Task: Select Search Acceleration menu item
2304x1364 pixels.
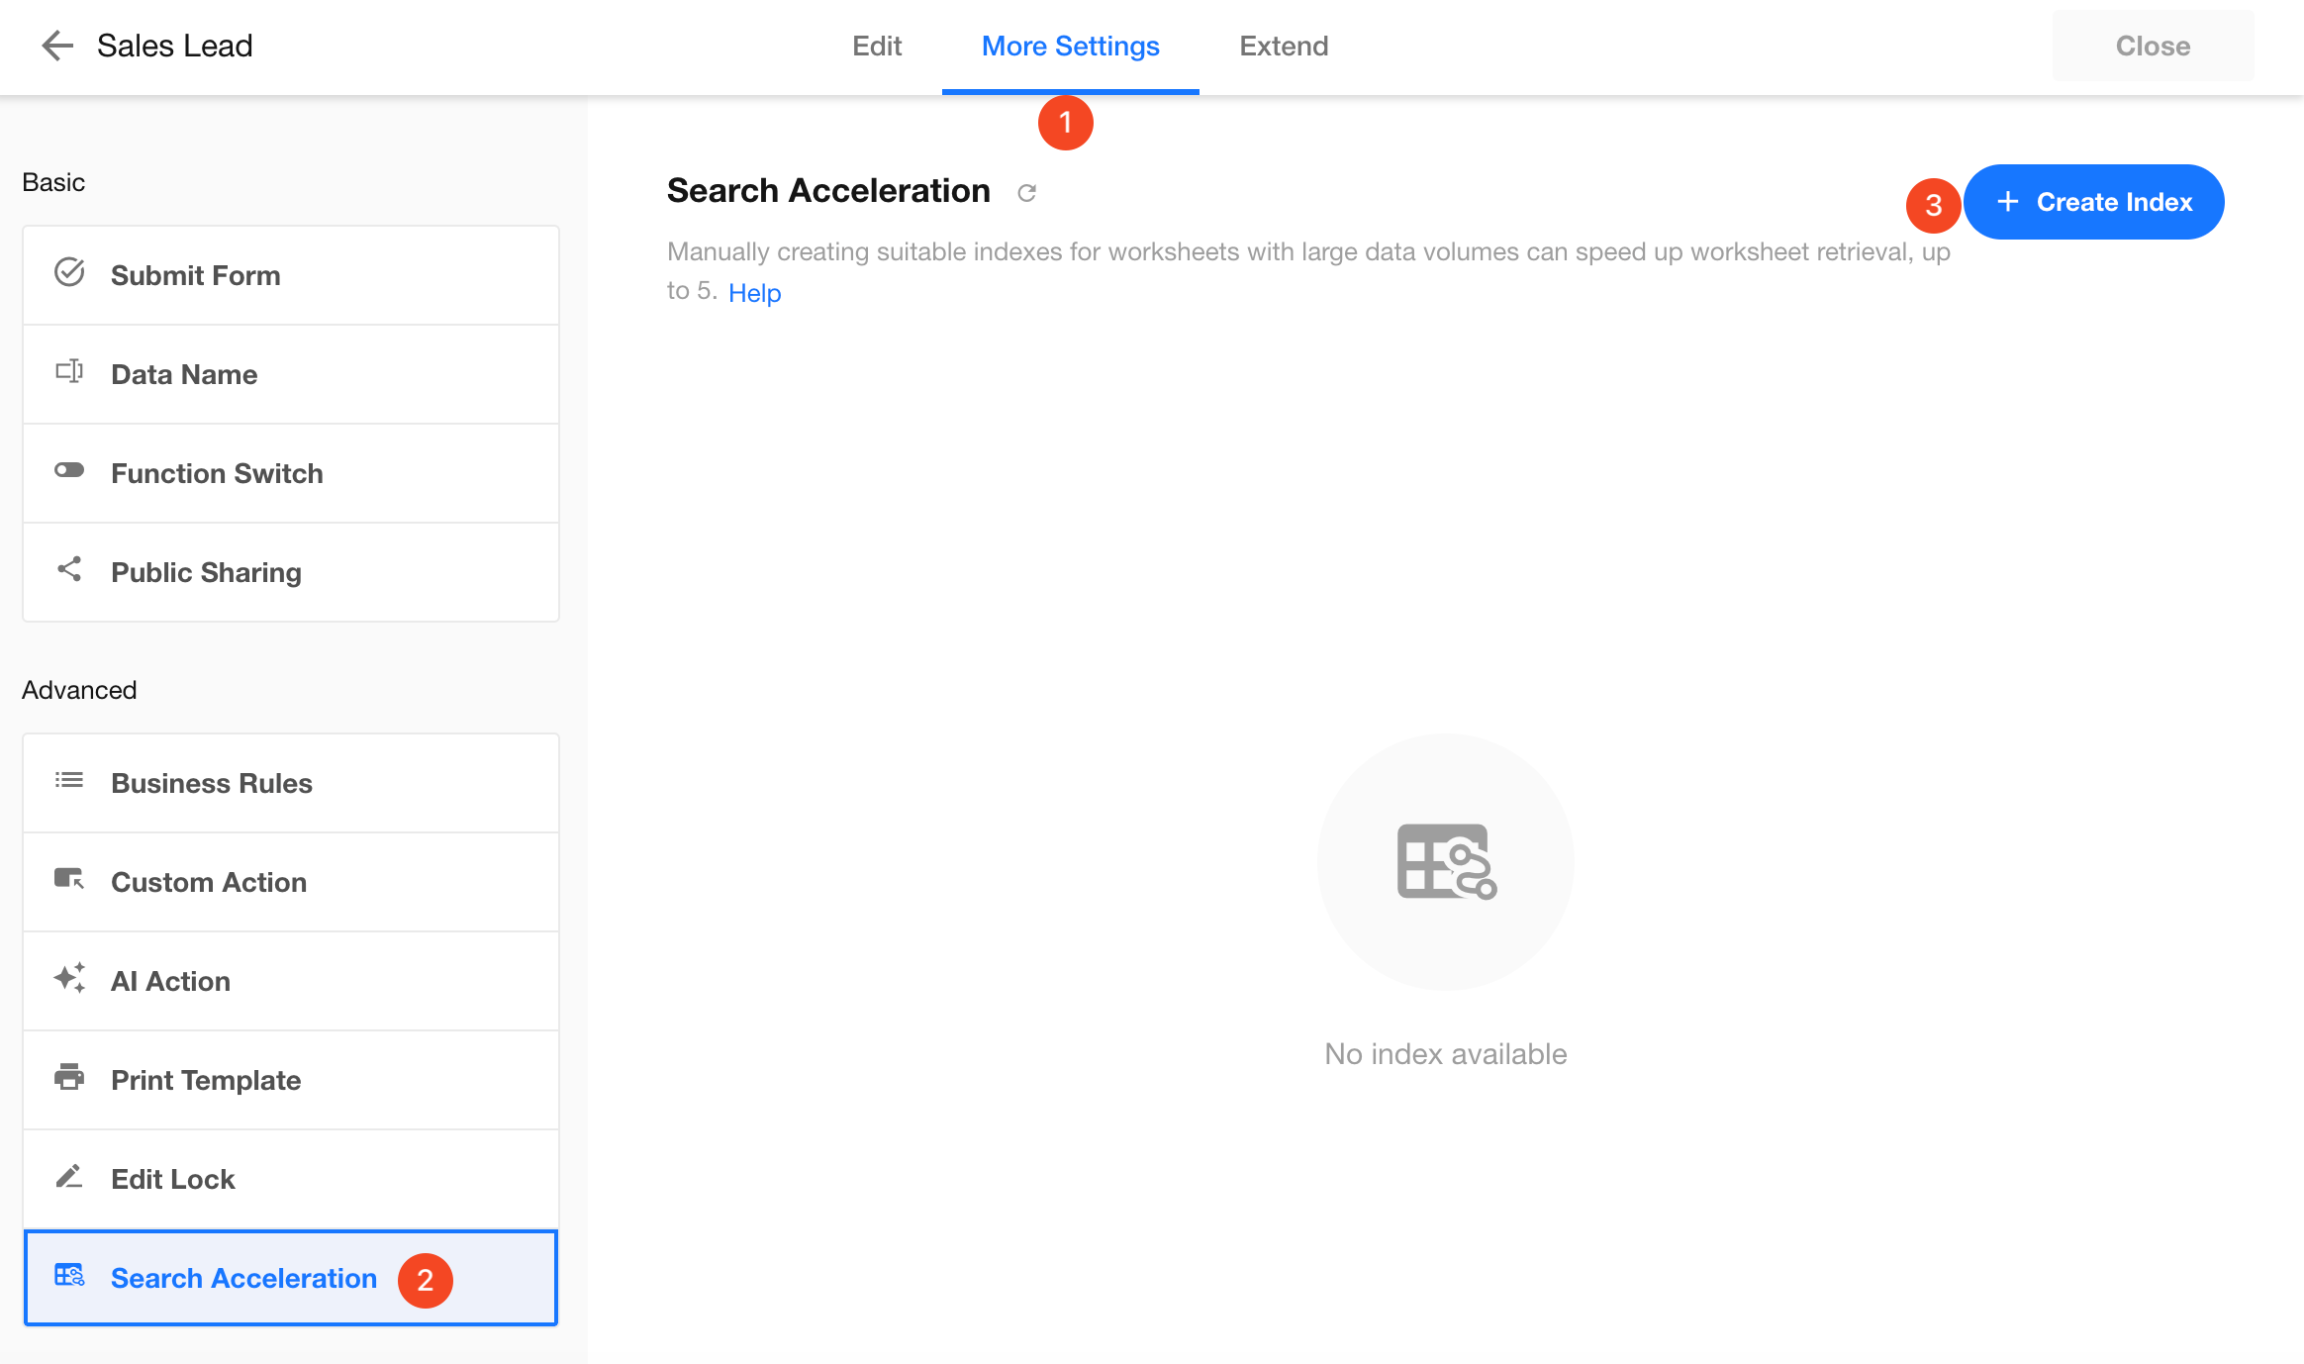Action: click(291, 1278)
